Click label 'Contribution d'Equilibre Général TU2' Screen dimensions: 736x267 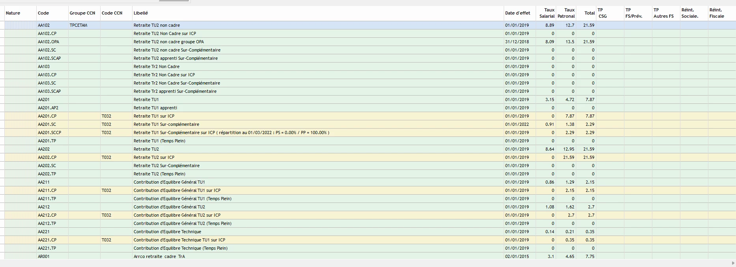[x=169, y=207]
